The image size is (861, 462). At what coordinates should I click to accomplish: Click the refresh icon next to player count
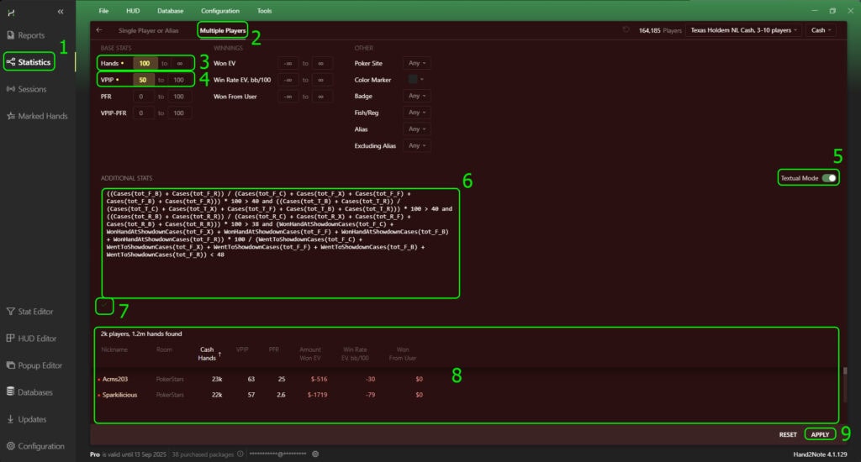click(626, 30)
